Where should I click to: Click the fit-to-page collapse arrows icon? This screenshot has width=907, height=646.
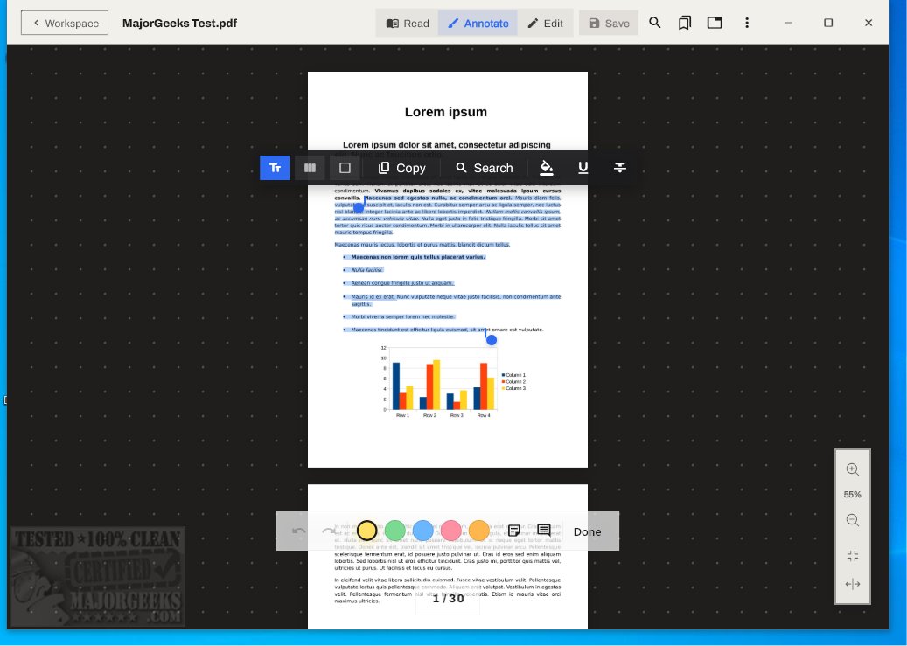[852, 556]
